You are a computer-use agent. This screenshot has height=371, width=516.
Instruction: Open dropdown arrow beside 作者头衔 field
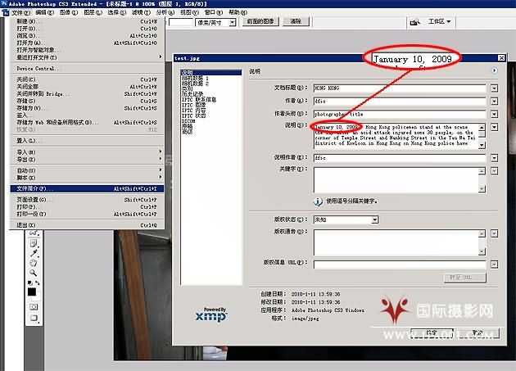point(494,114)
